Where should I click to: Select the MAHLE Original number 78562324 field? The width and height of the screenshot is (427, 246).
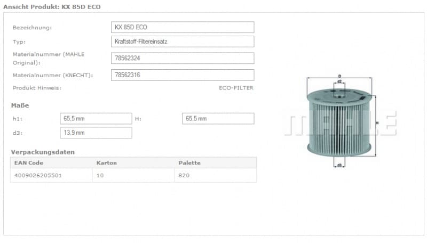pos(183,58)
